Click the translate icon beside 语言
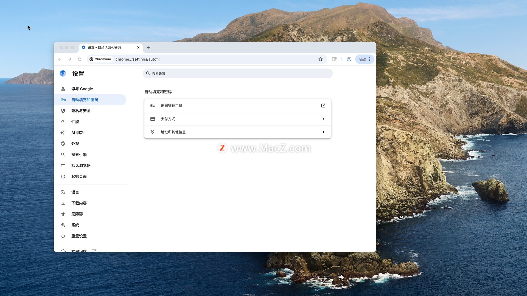This screenshot has width=527, height=296. 63,192
